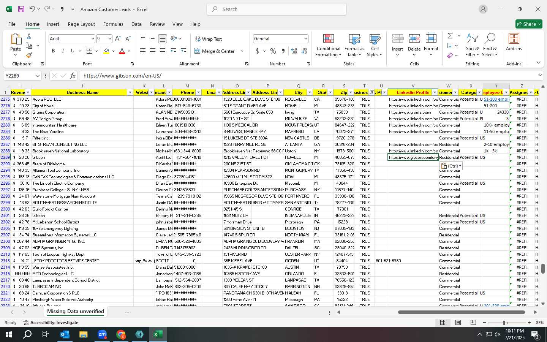547x342 pixels.
Task: Click Increase Decimal icon
Action: (x=294, y=51)
